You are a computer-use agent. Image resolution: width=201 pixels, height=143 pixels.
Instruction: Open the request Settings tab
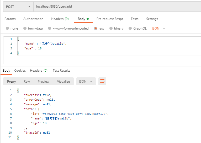pos(152,19)
